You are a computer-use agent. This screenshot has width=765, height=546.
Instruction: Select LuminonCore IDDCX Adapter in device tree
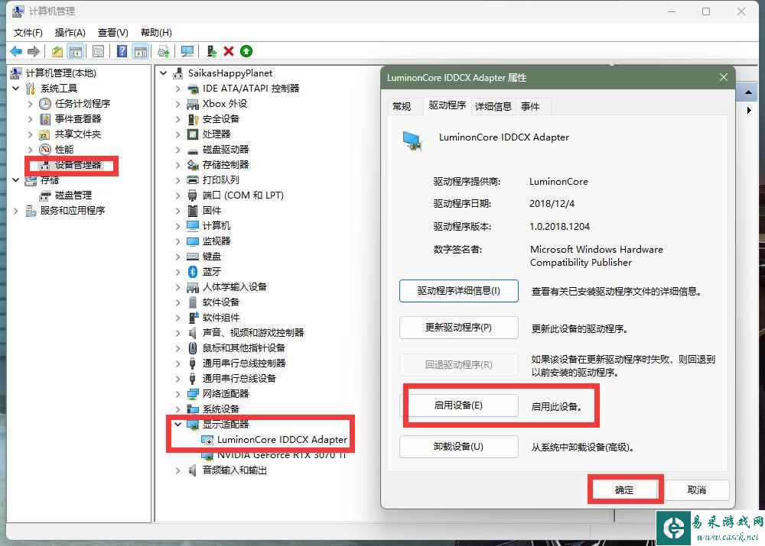click(x=282, y=439)
